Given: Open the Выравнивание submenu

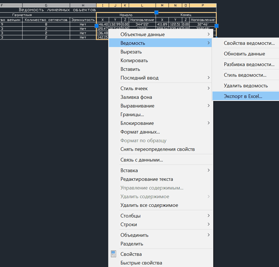Looking at the screenshot, I should coord(137,106).
